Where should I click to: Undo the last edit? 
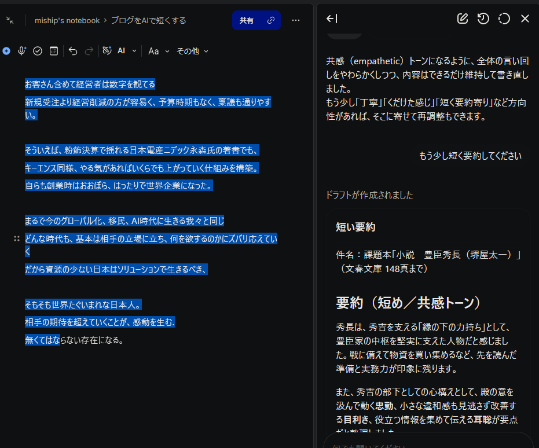tap(73, 51)
